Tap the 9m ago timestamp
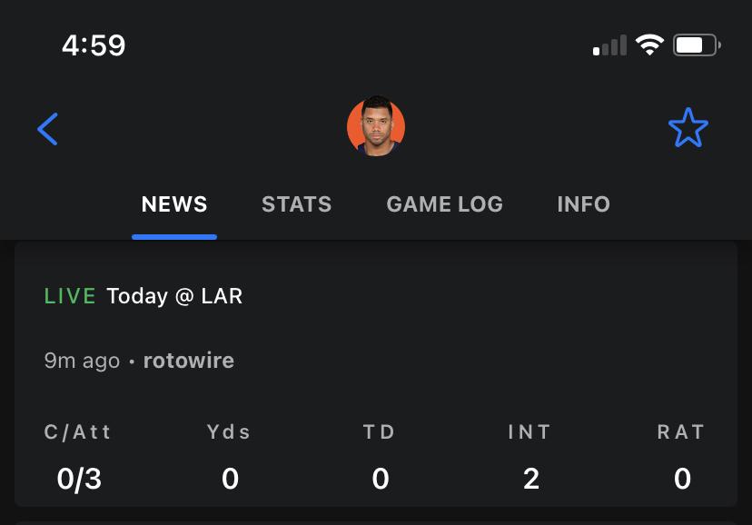The height and width of the screenshot is (525, 752). coord(82,361)
